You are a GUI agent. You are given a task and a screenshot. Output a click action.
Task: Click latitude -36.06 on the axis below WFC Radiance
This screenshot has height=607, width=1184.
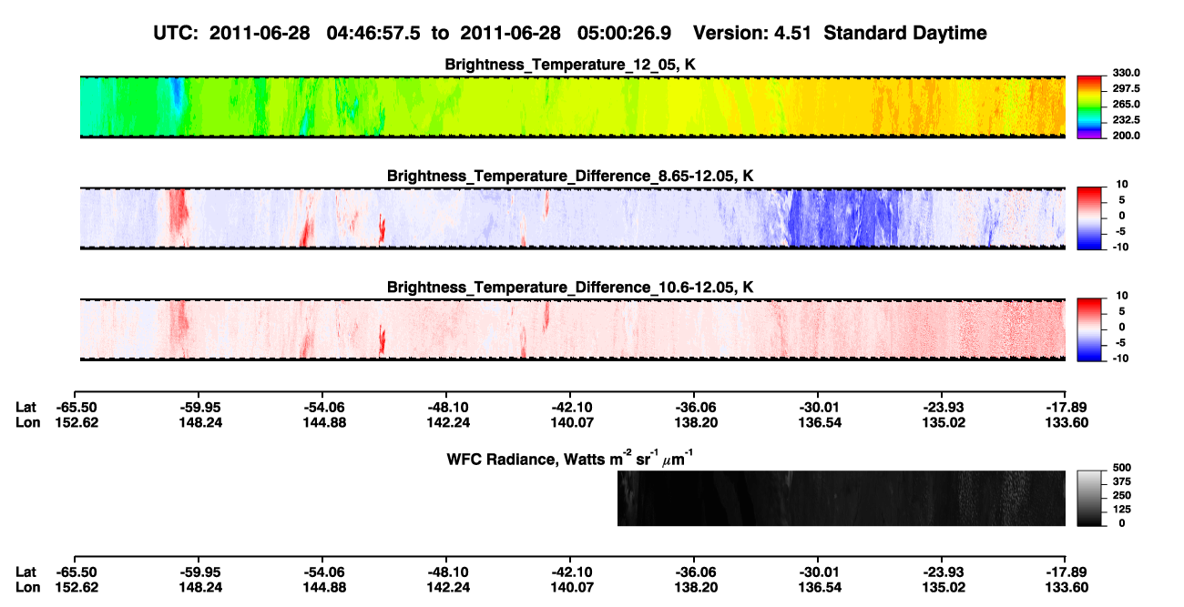point(694,572)
